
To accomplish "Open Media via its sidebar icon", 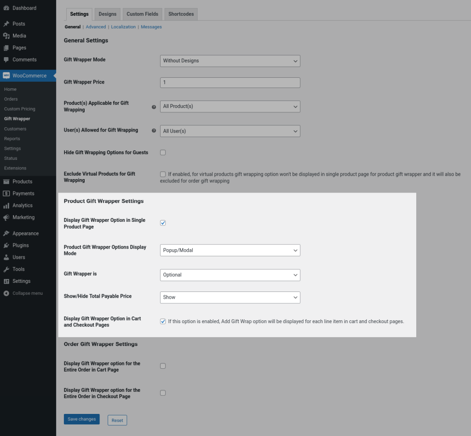I will (6, 36).
